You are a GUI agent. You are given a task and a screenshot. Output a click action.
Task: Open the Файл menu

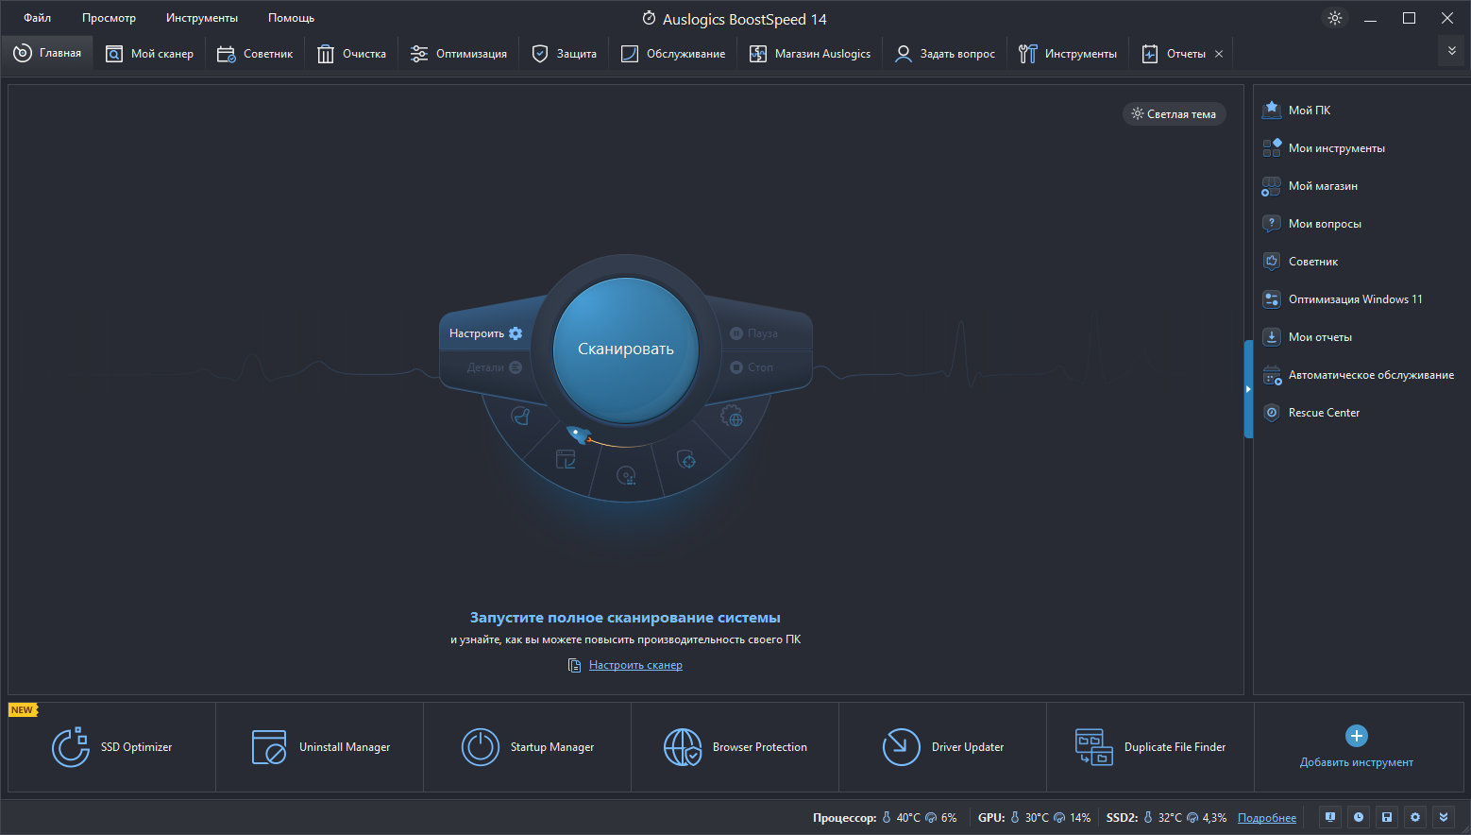click(x=38, y=18)
